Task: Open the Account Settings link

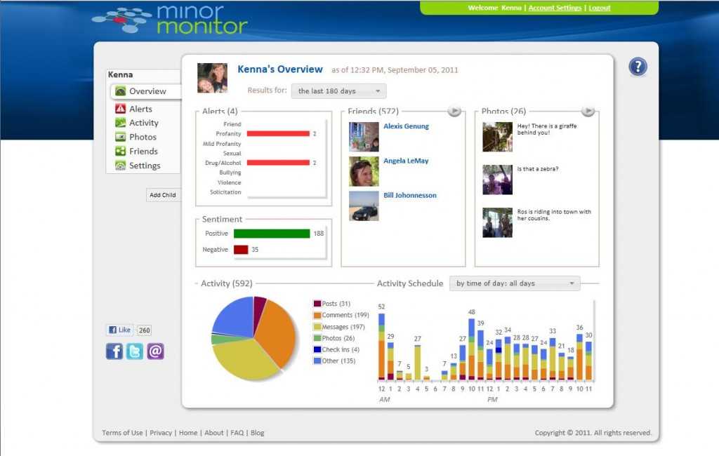Action: (x=555, y=8)
